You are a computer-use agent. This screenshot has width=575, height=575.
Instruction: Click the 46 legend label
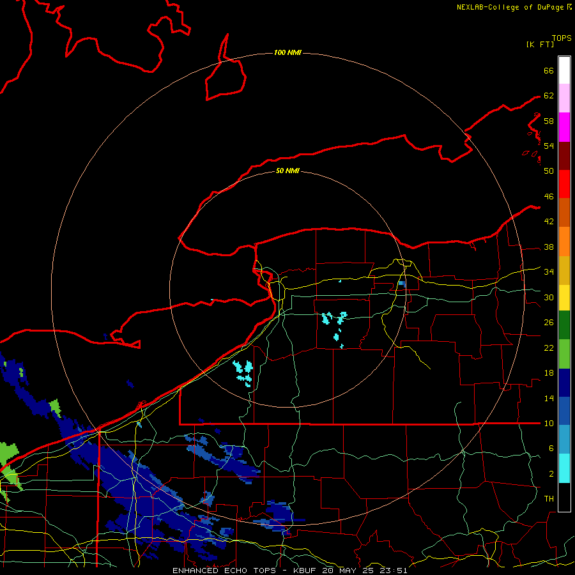[549, 197]
